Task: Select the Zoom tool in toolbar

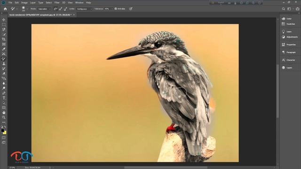Action: coord(4,117)
